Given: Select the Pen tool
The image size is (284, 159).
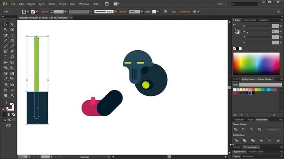Looking at the screenshot, I should (x=5, y=35).
